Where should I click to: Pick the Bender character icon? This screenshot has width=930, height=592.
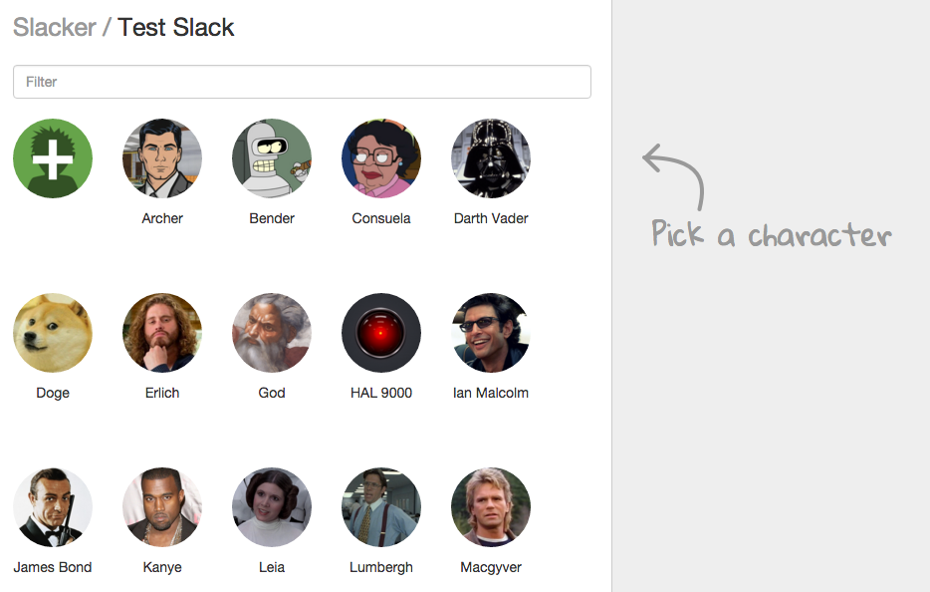pos(271,157)
